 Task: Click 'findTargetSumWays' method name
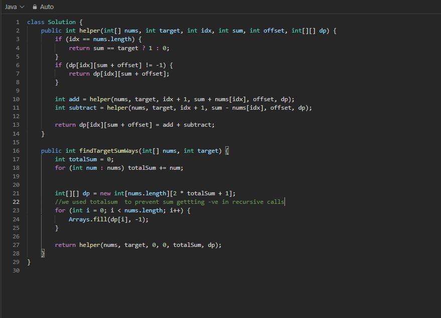108,151
